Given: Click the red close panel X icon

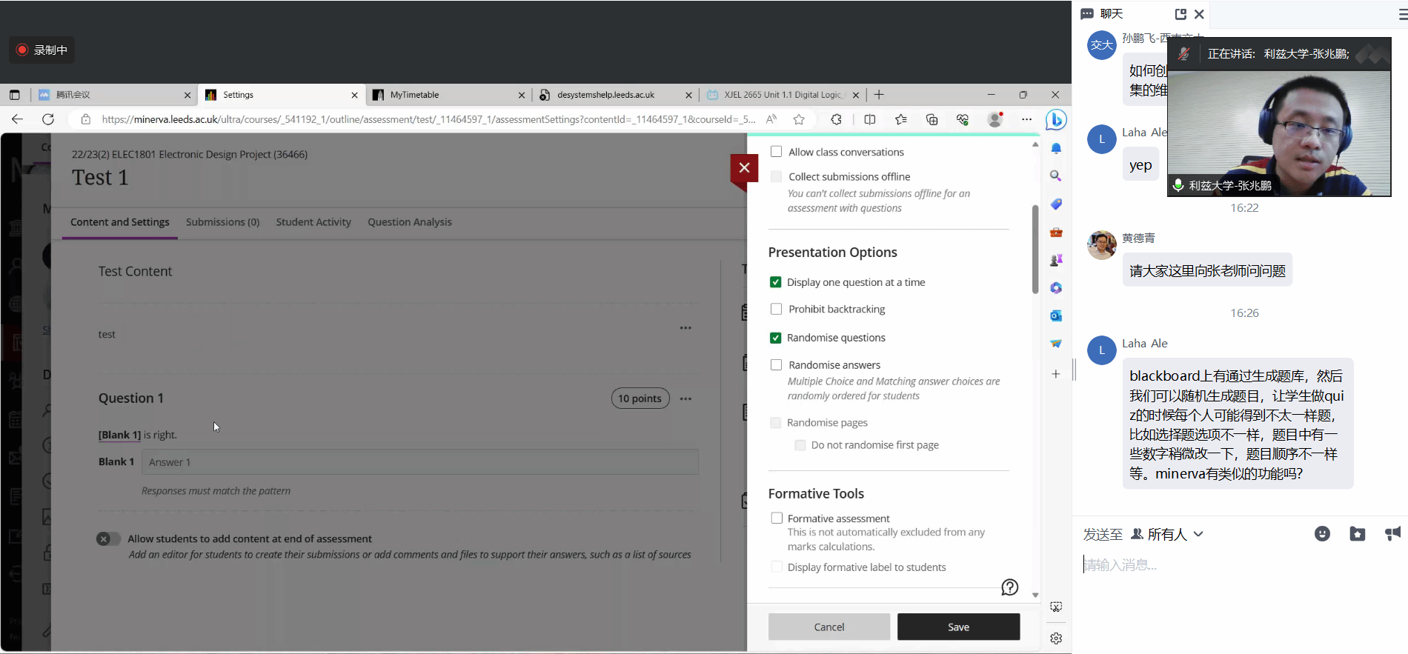Looking at the screenshot, I should tap(744, 168).
